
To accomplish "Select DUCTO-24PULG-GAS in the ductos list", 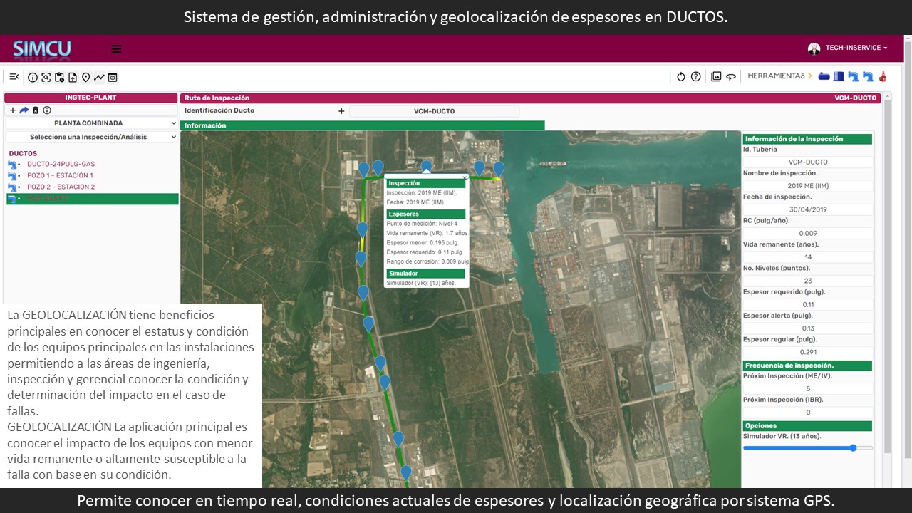I will 61,164.
